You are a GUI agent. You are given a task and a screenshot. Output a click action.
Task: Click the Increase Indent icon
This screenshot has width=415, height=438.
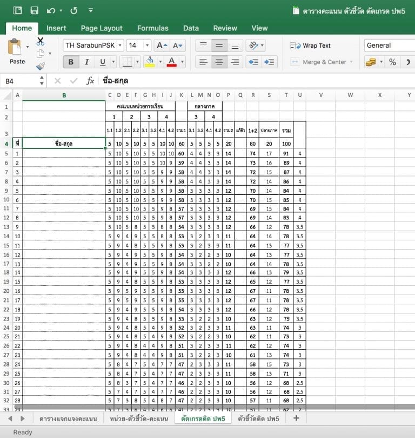269,62
